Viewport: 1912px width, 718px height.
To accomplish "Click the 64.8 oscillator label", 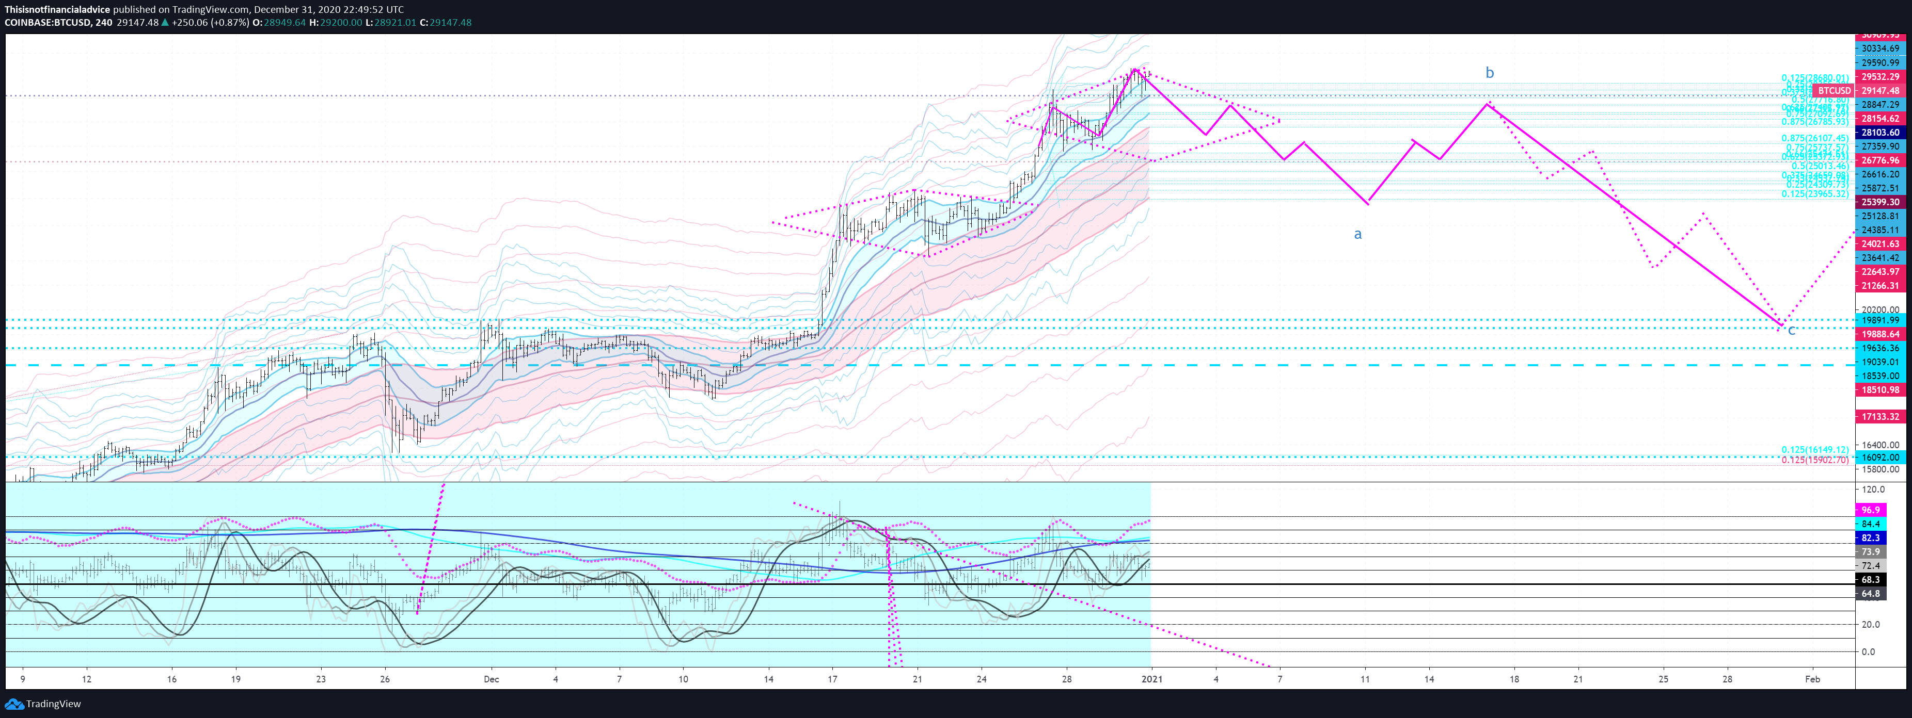I will [1871, 593].
